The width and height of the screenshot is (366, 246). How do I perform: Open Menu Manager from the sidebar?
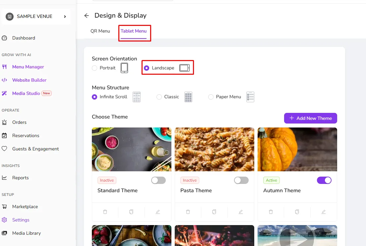[28, 67]
